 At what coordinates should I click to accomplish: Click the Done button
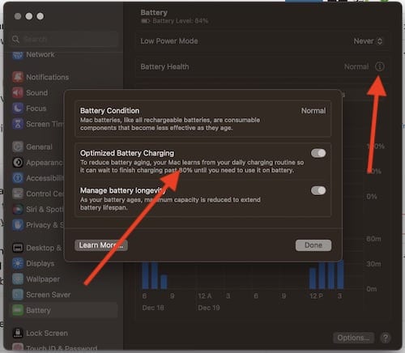(313, 245)
